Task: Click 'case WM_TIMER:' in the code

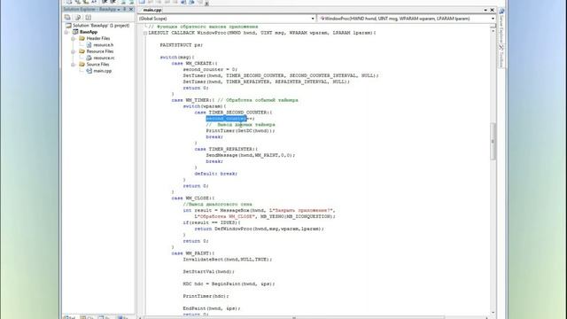Action: (193, 100)
